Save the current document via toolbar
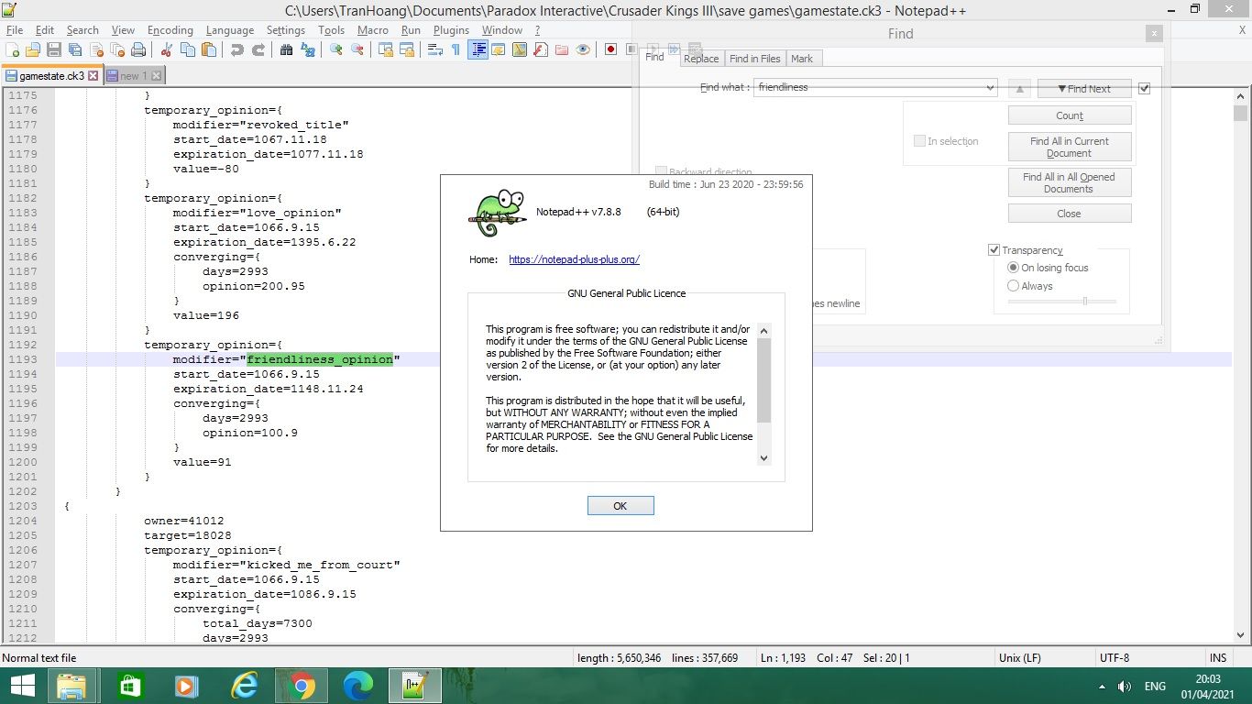This screenshot has width=1252, height=704. click(54, 49)
